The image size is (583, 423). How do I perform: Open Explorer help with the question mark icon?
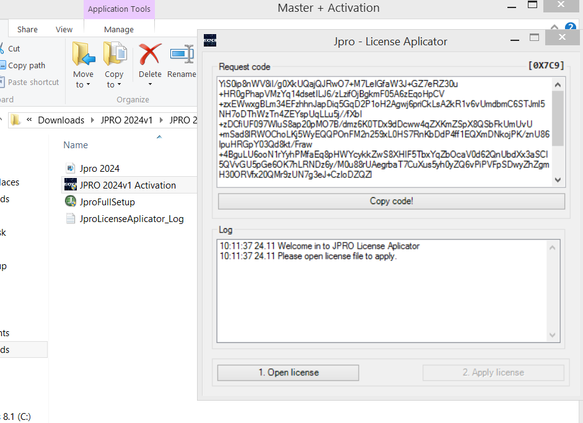[x=571, y=27]
